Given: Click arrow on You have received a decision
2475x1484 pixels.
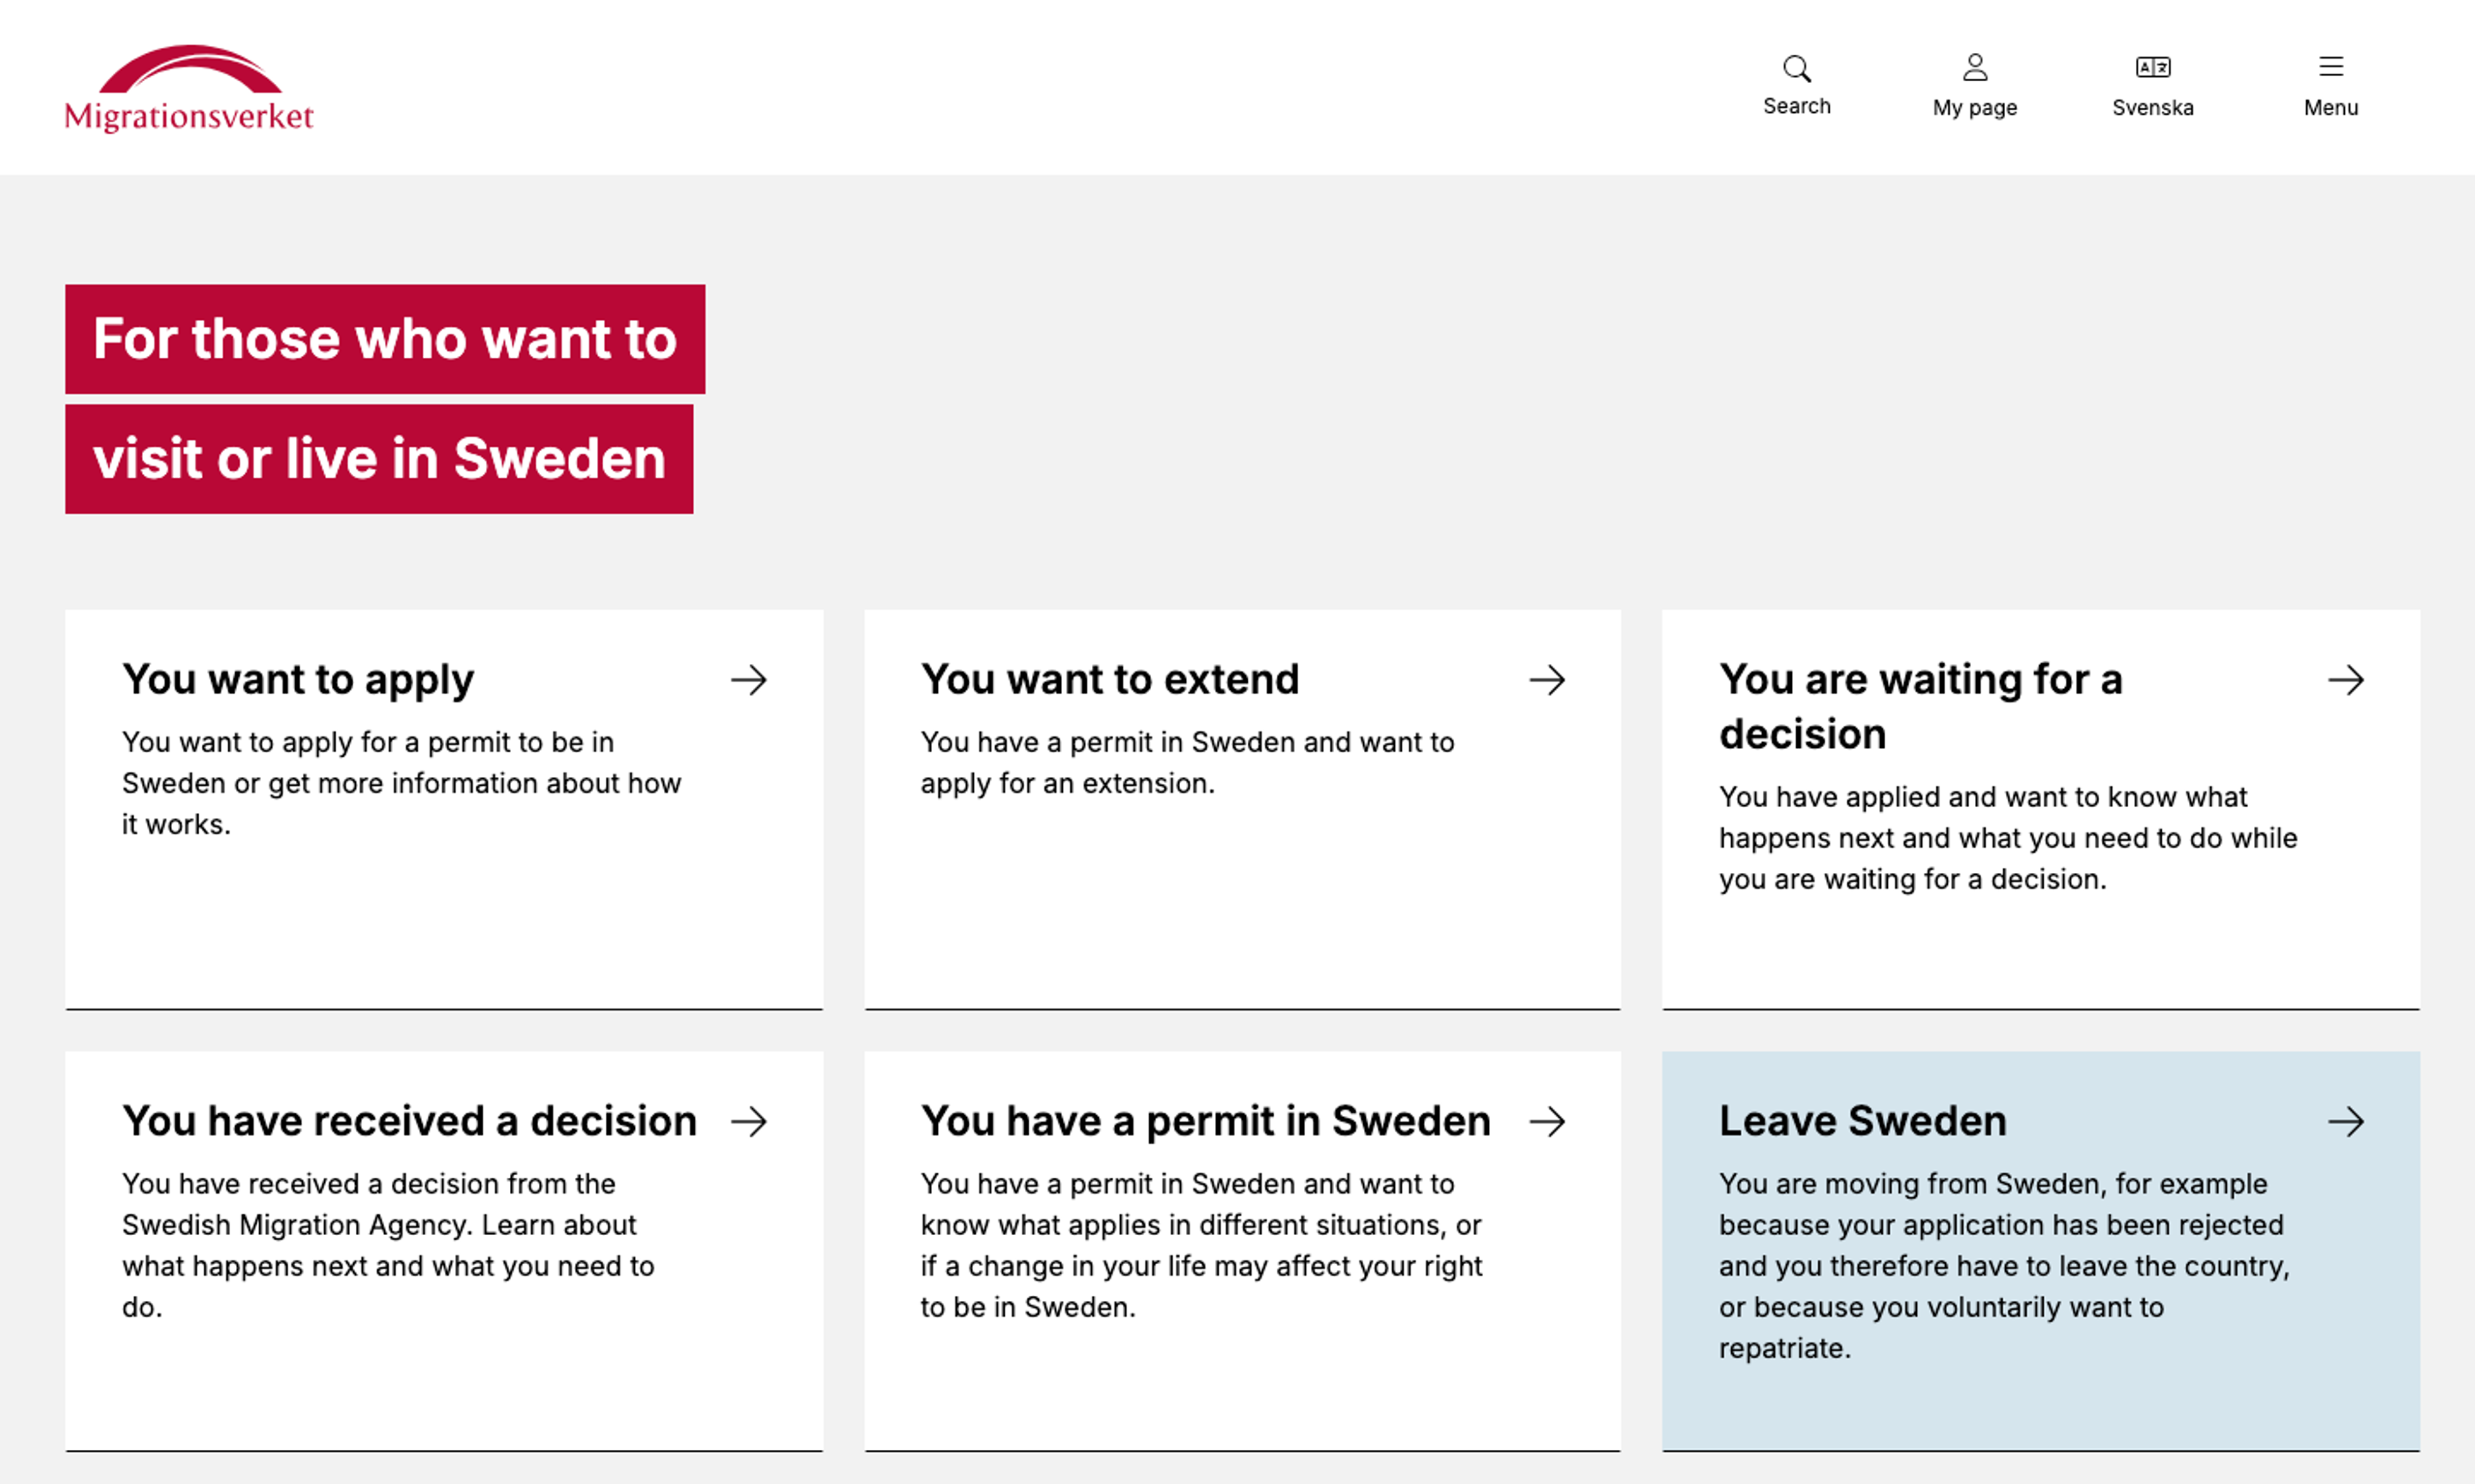Looking at the screenshot, I should (x=748, y=1121).
